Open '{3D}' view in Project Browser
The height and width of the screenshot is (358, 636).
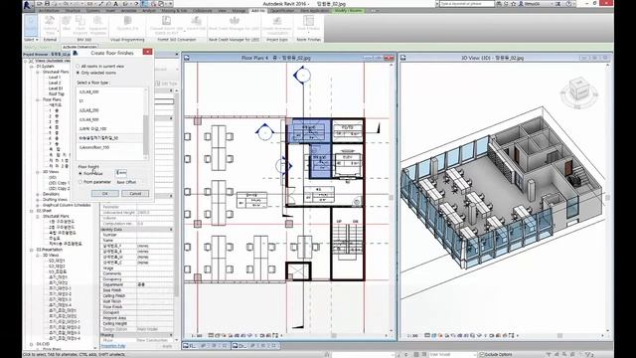53,177
